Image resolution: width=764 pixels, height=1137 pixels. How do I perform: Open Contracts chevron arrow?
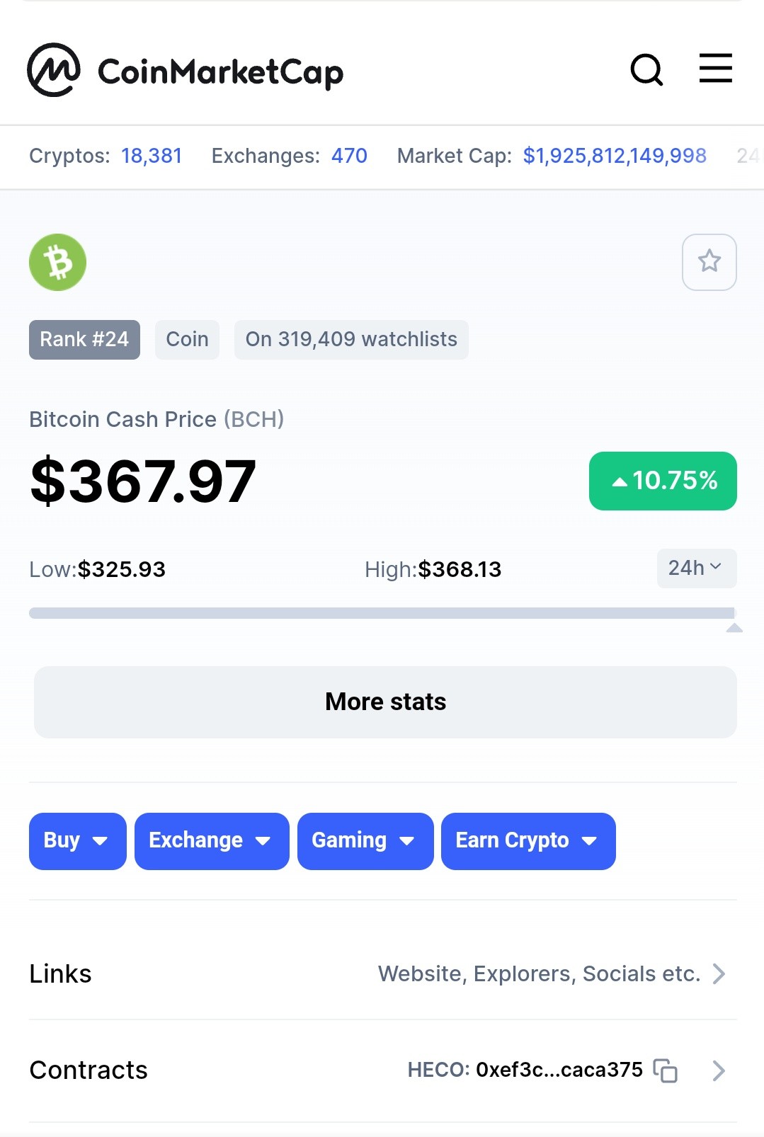(719, 1070)
